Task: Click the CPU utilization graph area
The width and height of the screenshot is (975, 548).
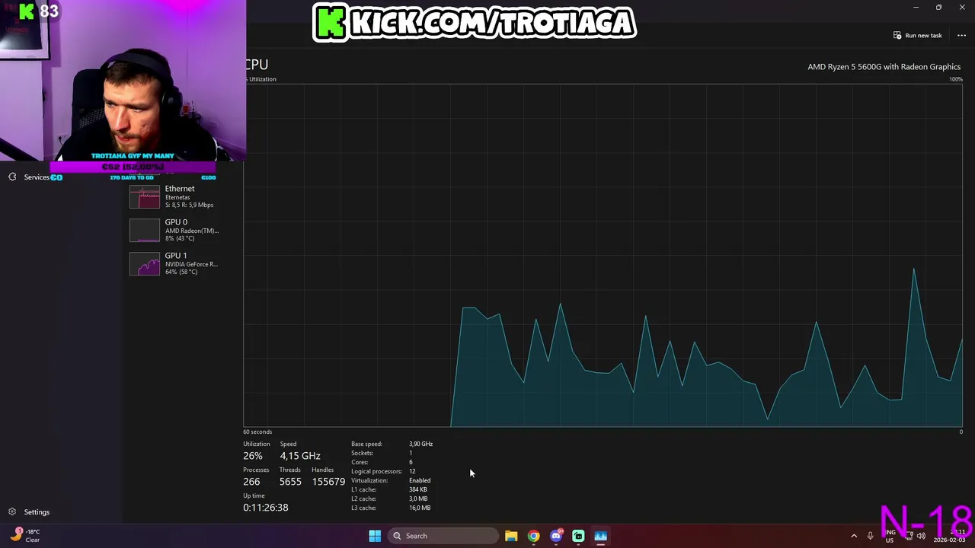Action: coord(603,256)
